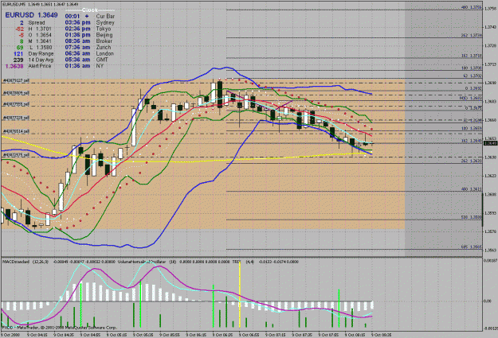
Task: Select the 14 Day Avg 239 entry
Action: [33, 60]
